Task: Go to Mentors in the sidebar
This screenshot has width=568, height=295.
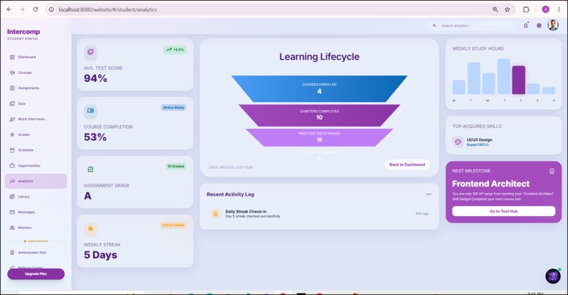Action: [x=35, y=227]
